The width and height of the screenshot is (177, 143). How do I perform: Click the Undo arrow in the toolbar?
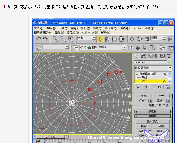(38, 39)
